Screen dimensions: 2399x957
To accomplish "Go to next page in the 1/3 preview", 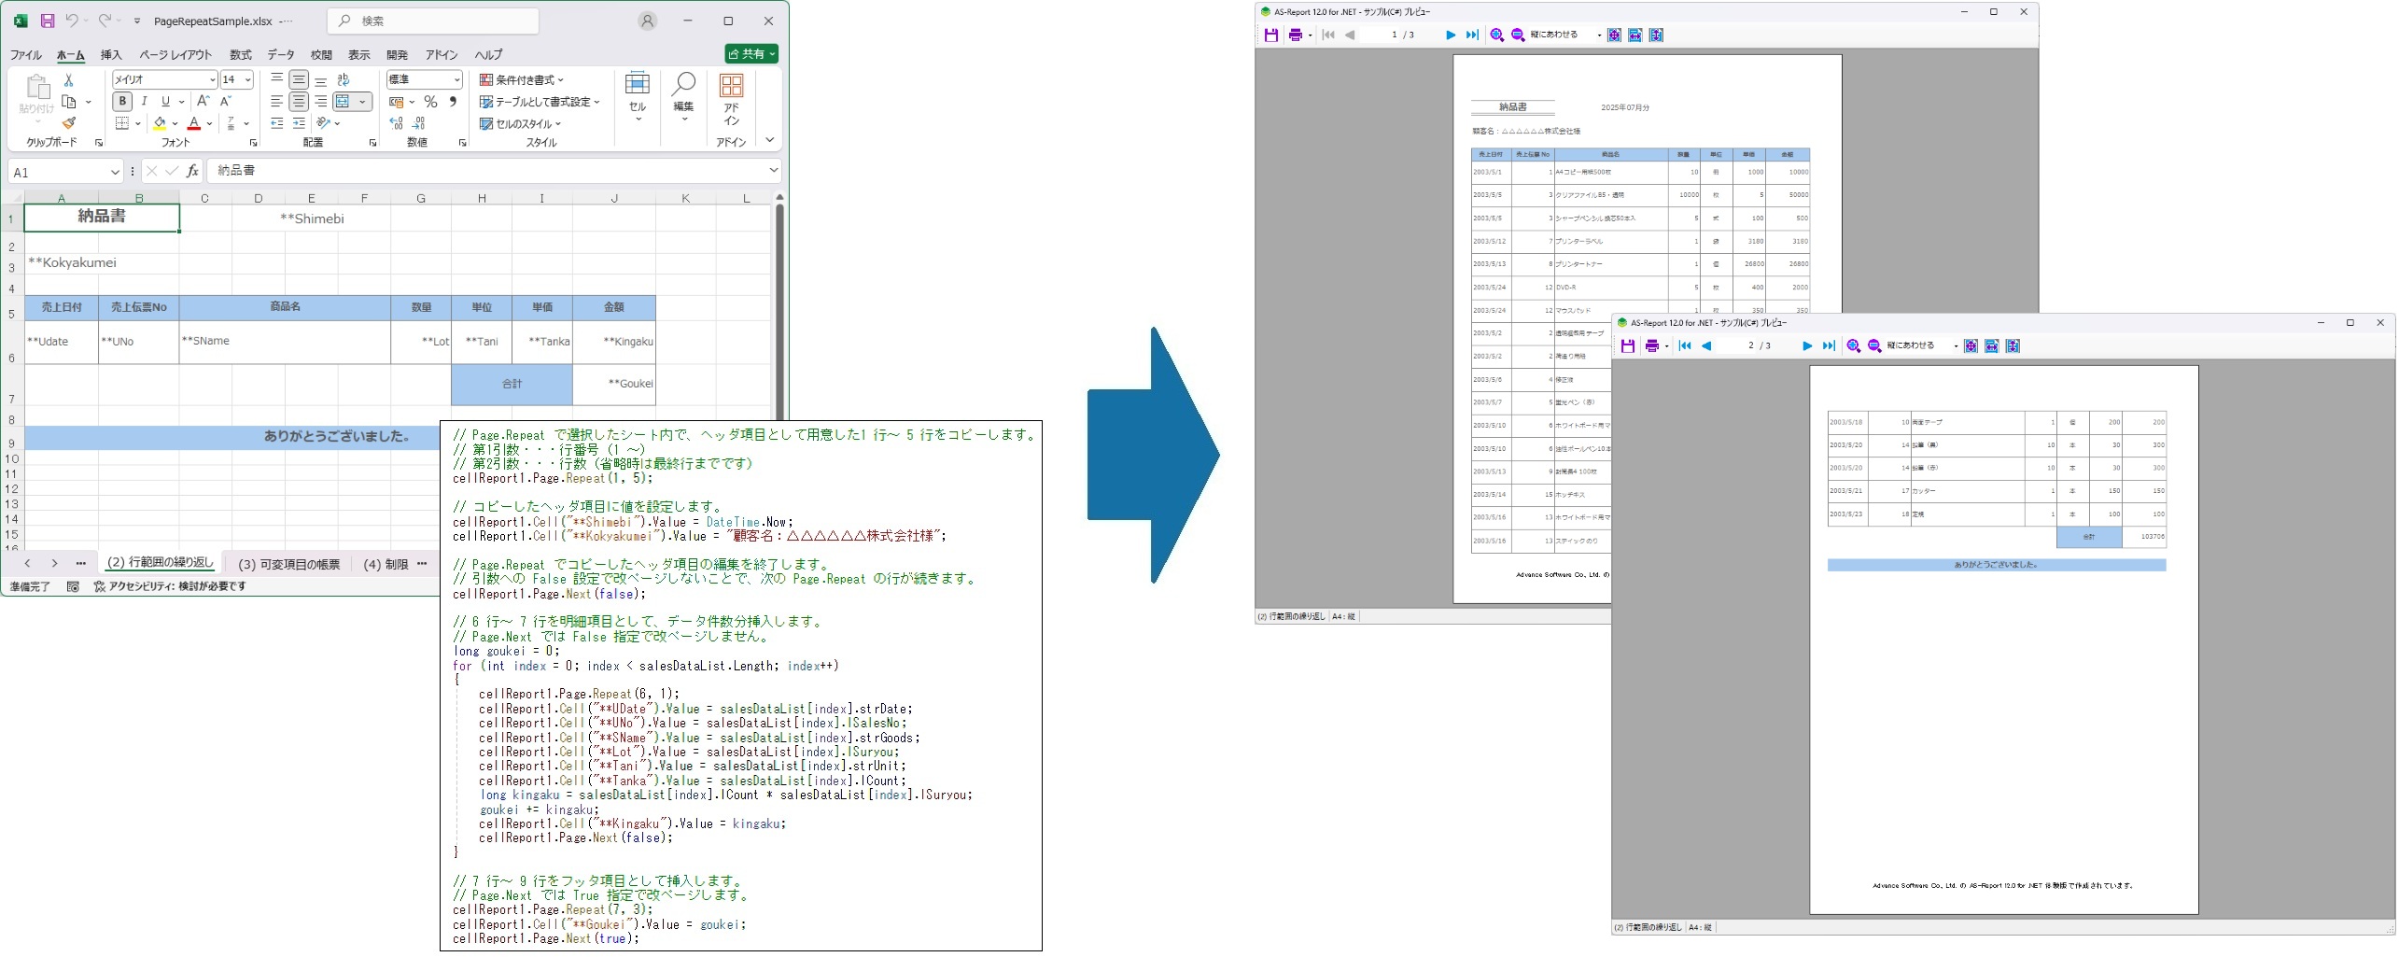I will 1450,35.
